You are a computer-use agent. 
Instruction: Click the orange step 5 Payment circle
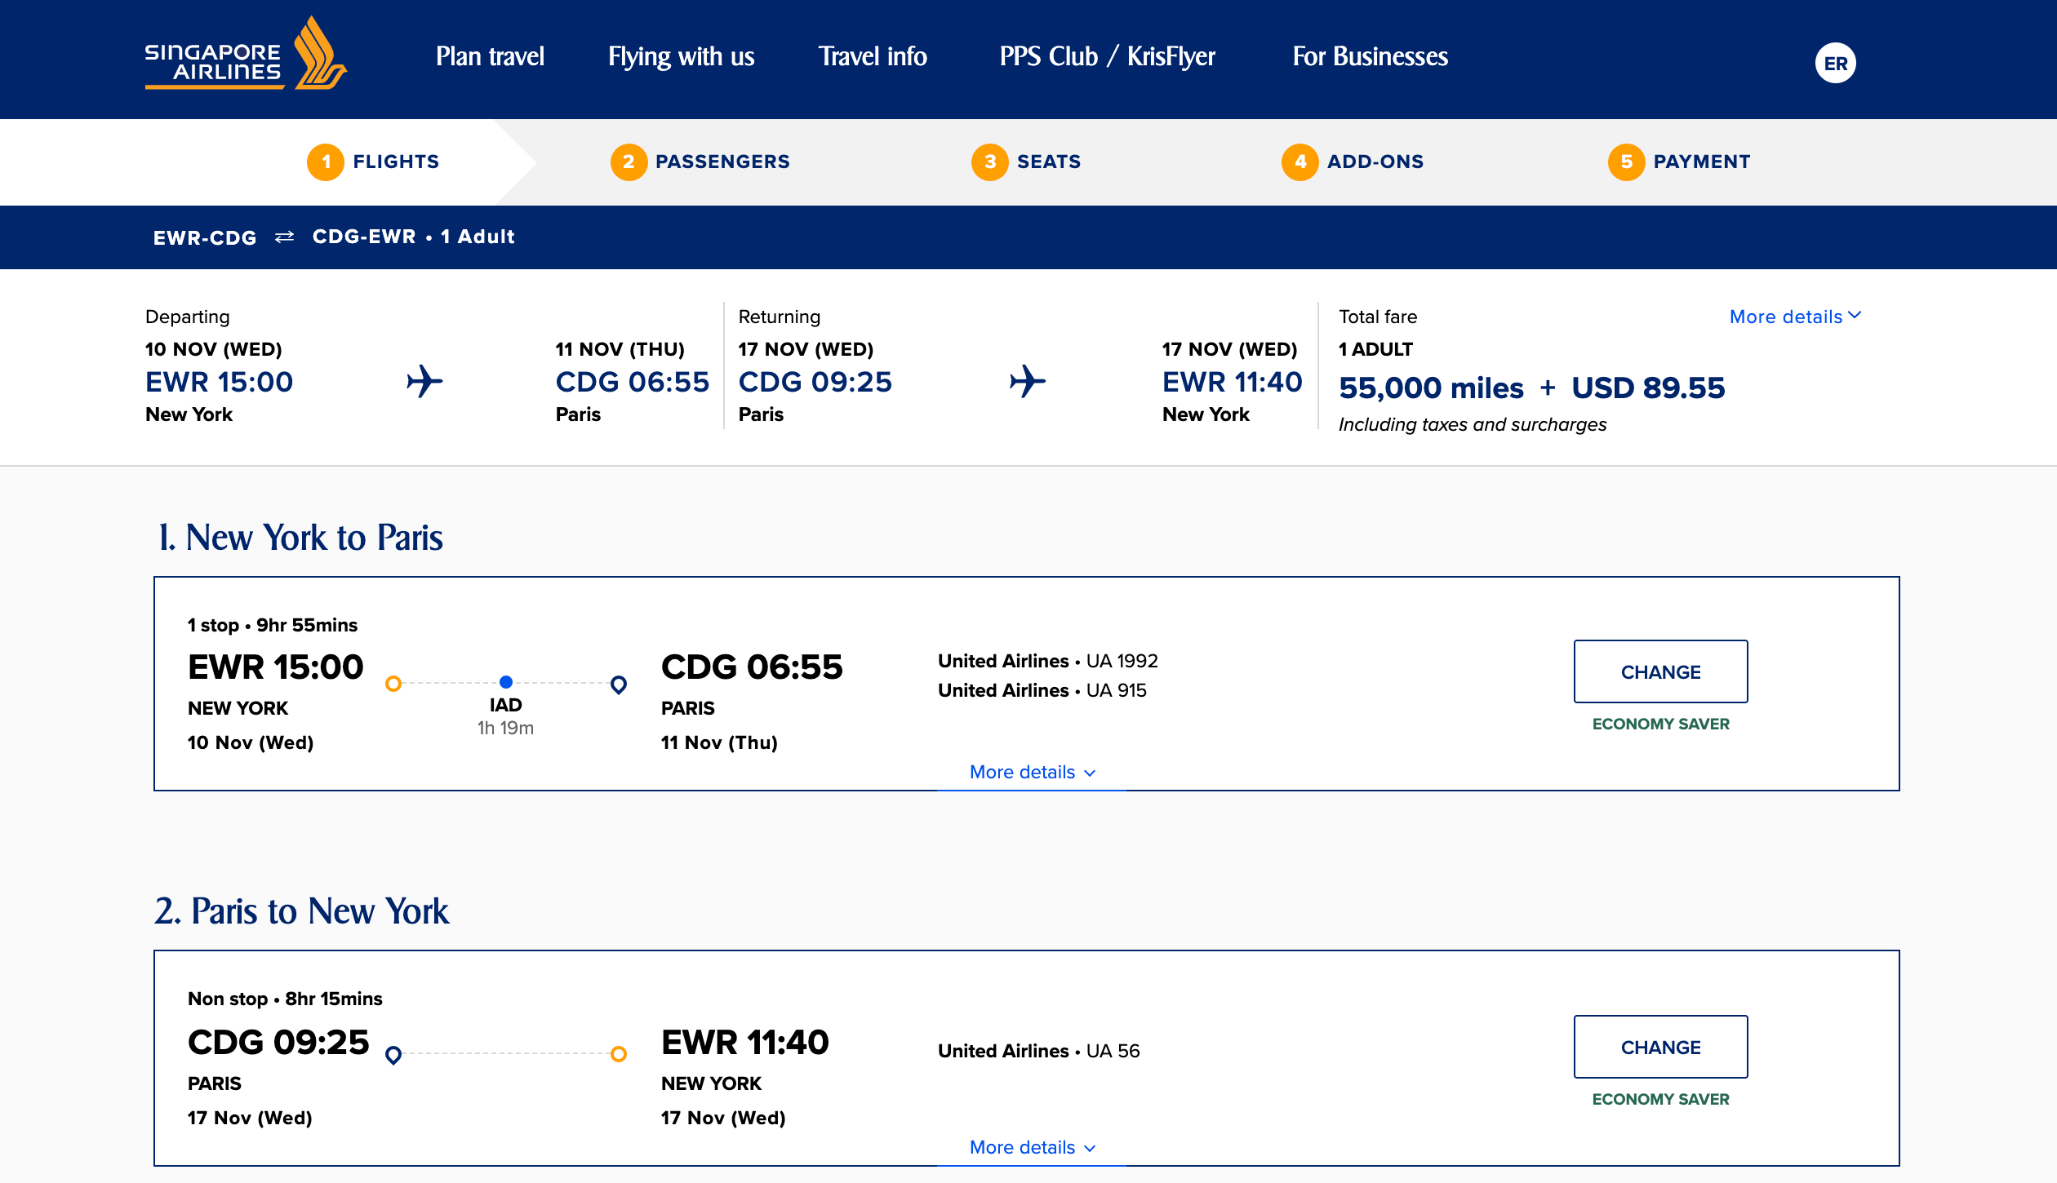1626,162
